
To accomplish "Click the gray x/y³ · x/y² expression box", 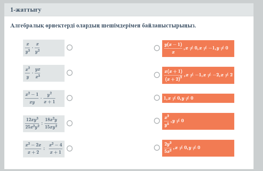I will [x=44, y=48].
